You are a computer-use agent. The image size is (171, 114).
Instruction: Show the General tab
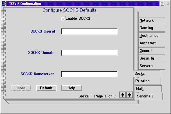coord(152,51)
